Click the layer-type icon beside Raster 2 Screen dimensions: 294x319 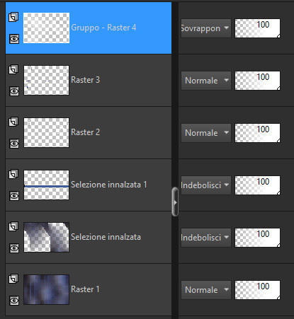click(13, 122)
